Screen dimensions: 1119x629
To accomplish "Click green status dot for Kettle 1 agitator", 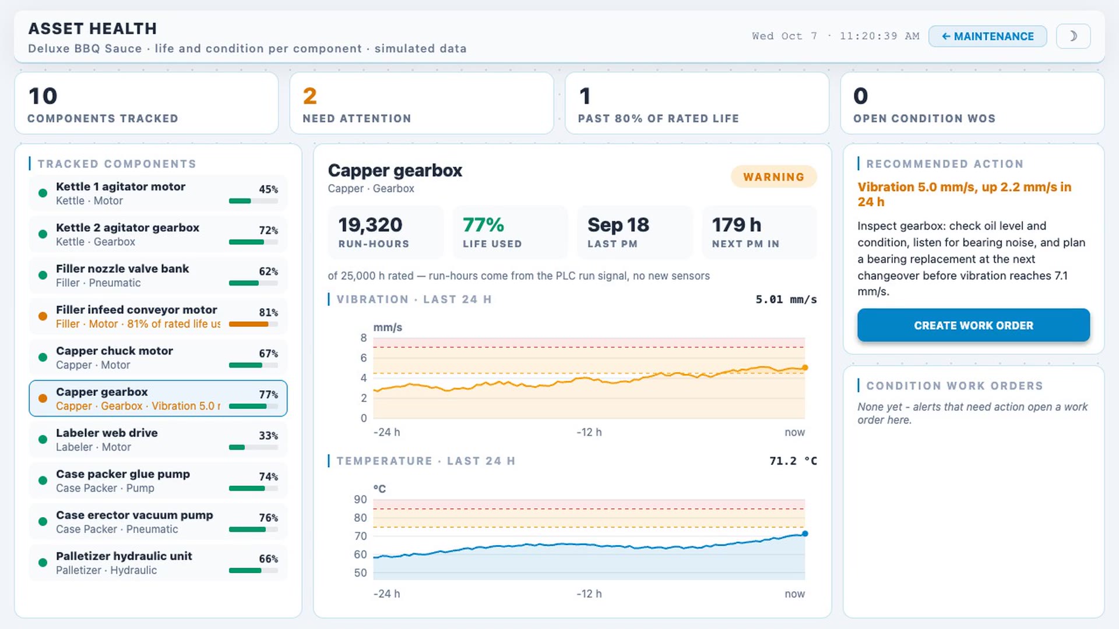I will [43, 193].
